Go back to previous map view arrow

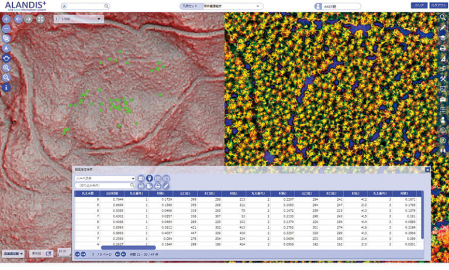coord(18,19)
